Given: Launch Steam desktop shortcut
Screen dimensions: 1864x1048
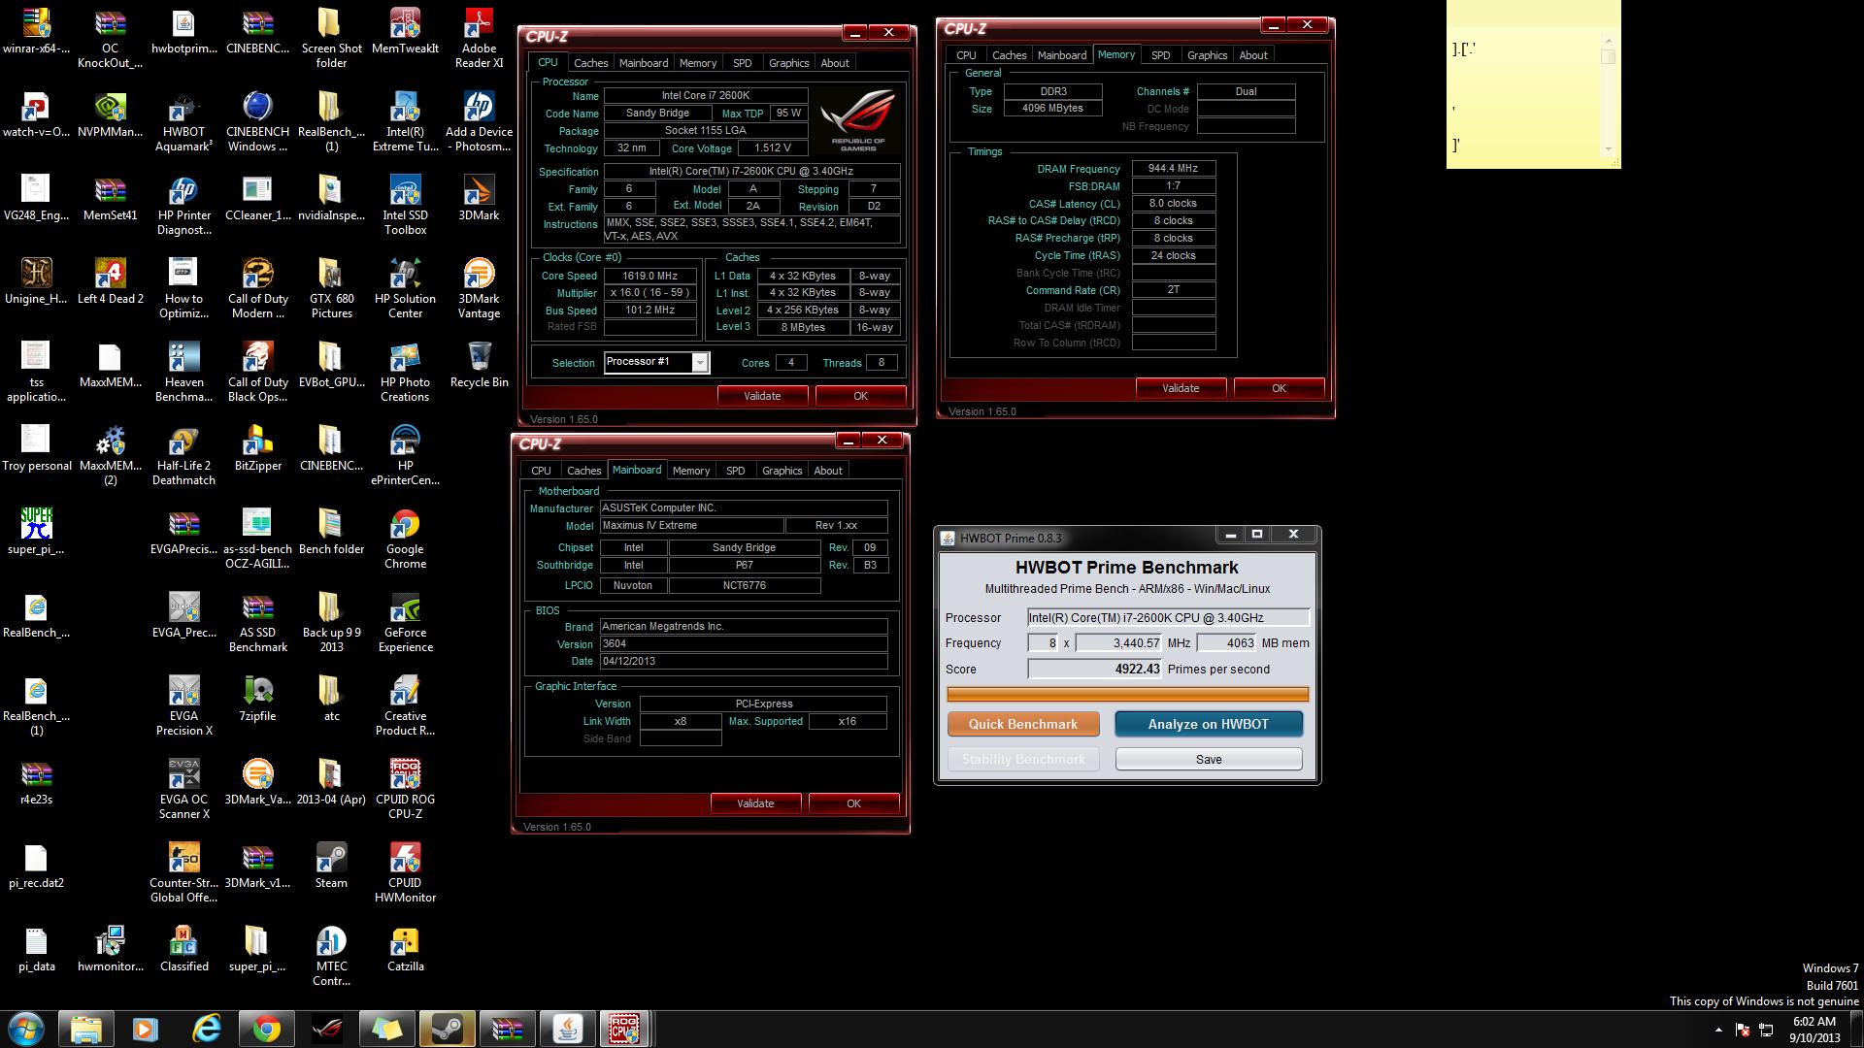Looking at the screenshot, I should coord(331,866).
